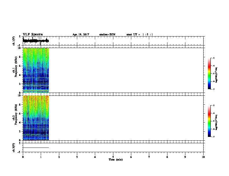Click the "-3" label on ch.1 color bar
Viewport: 229px width, 176px height.
click(x=213, y=58)
